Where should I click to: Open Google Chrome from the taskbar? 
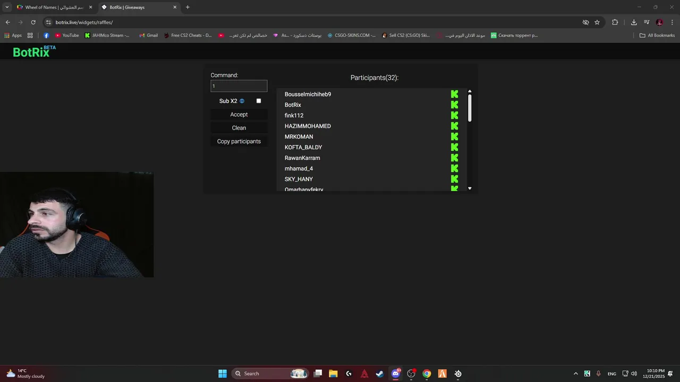click(x=427, y=374)
